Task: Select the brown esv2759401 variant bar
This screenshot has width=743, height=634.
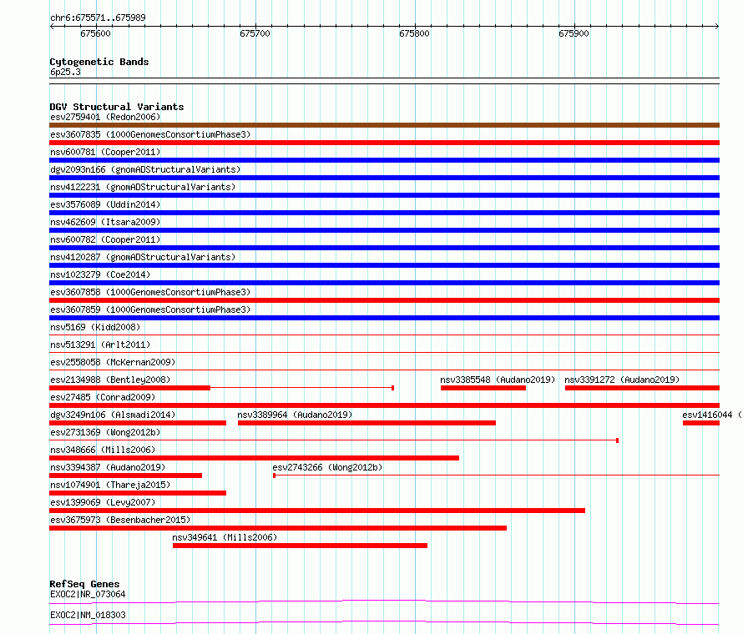Action: click(x=384, y=125)
